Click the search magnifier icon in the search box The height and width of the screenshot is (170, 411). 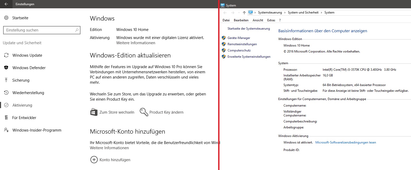pos(77,30)
